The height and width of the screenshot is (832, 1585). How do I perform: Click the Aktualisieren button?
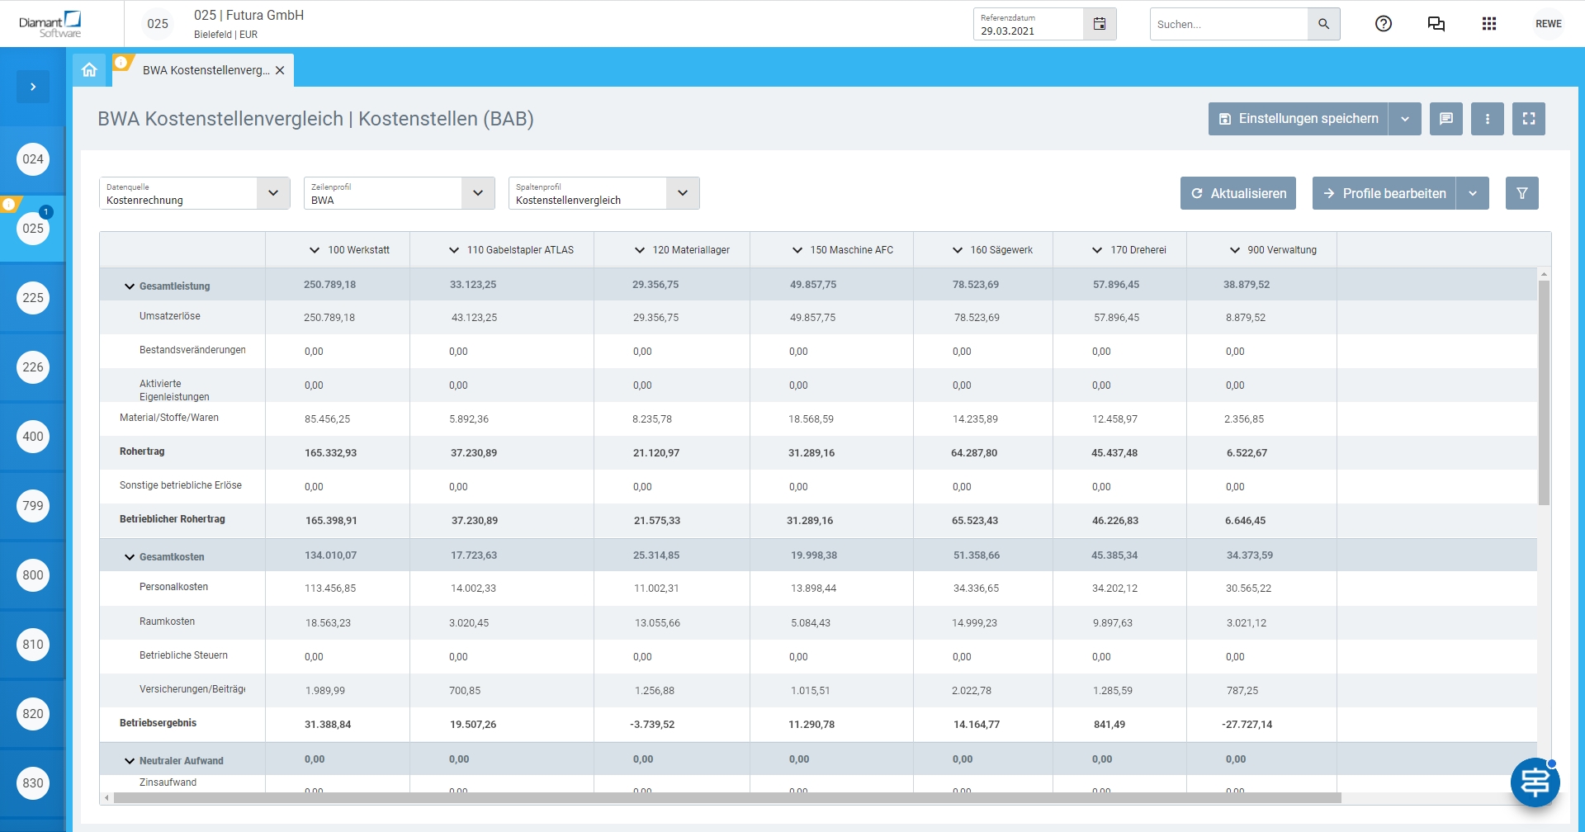[1238, 193]
